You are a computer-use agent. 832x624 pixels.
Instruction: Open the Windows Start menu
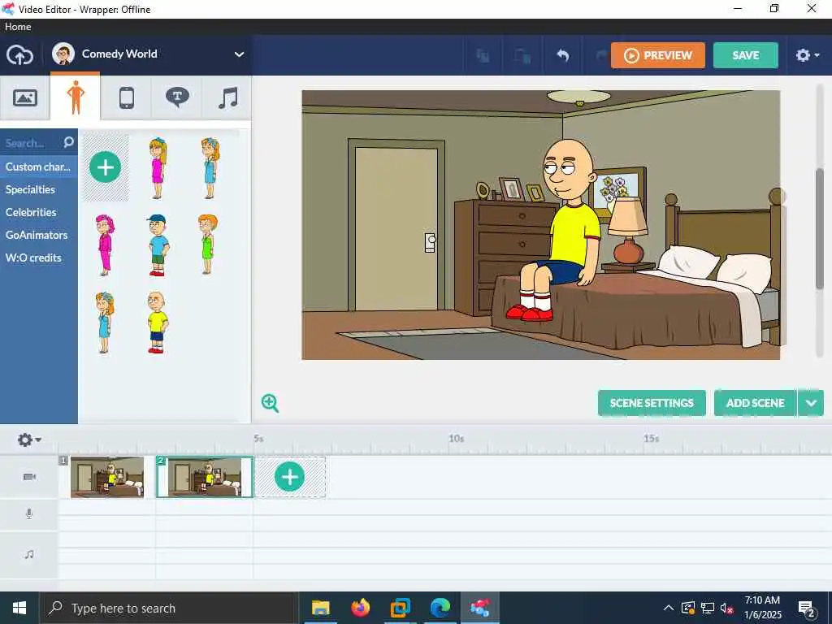tap(19, 608)
